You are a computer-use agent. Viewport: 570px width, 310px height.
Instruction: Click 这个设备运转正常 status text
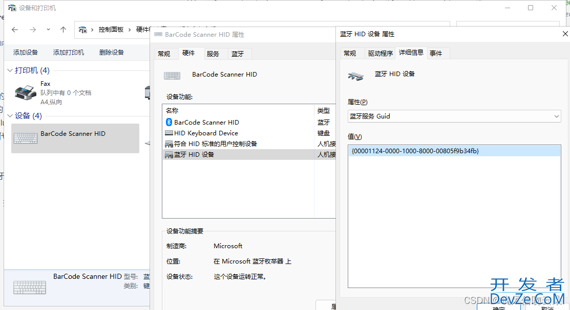click(x=241, y=277)
